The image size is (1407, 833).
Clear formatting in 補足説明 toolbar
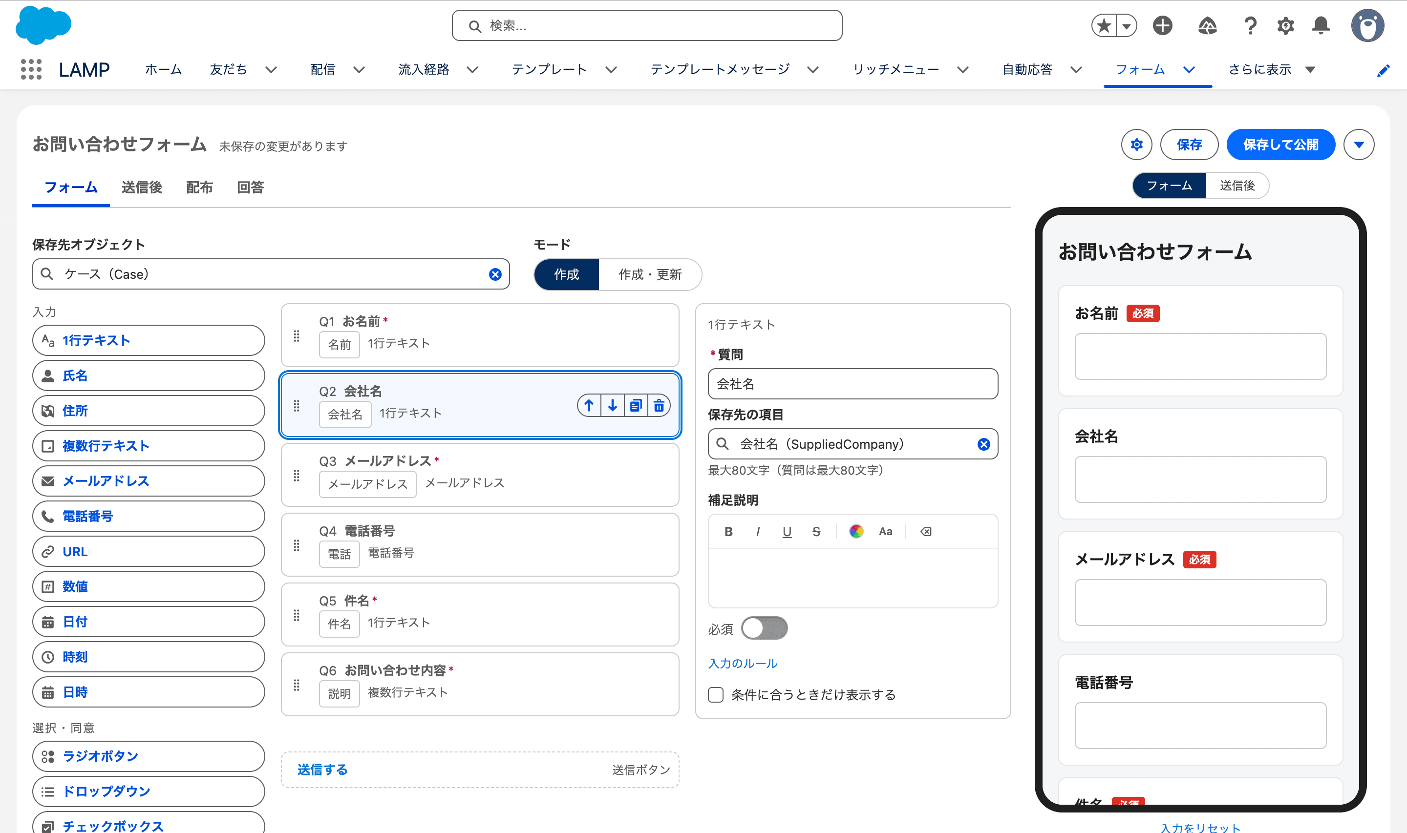click(926, 532)
